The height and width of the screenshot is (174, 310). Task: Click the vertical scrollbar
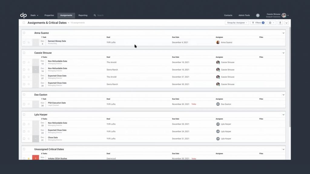tap(290, 77)
